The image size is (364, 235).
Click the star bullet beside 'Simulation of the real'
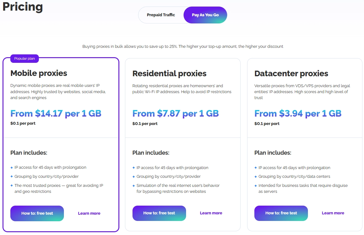tap(134, 186)
